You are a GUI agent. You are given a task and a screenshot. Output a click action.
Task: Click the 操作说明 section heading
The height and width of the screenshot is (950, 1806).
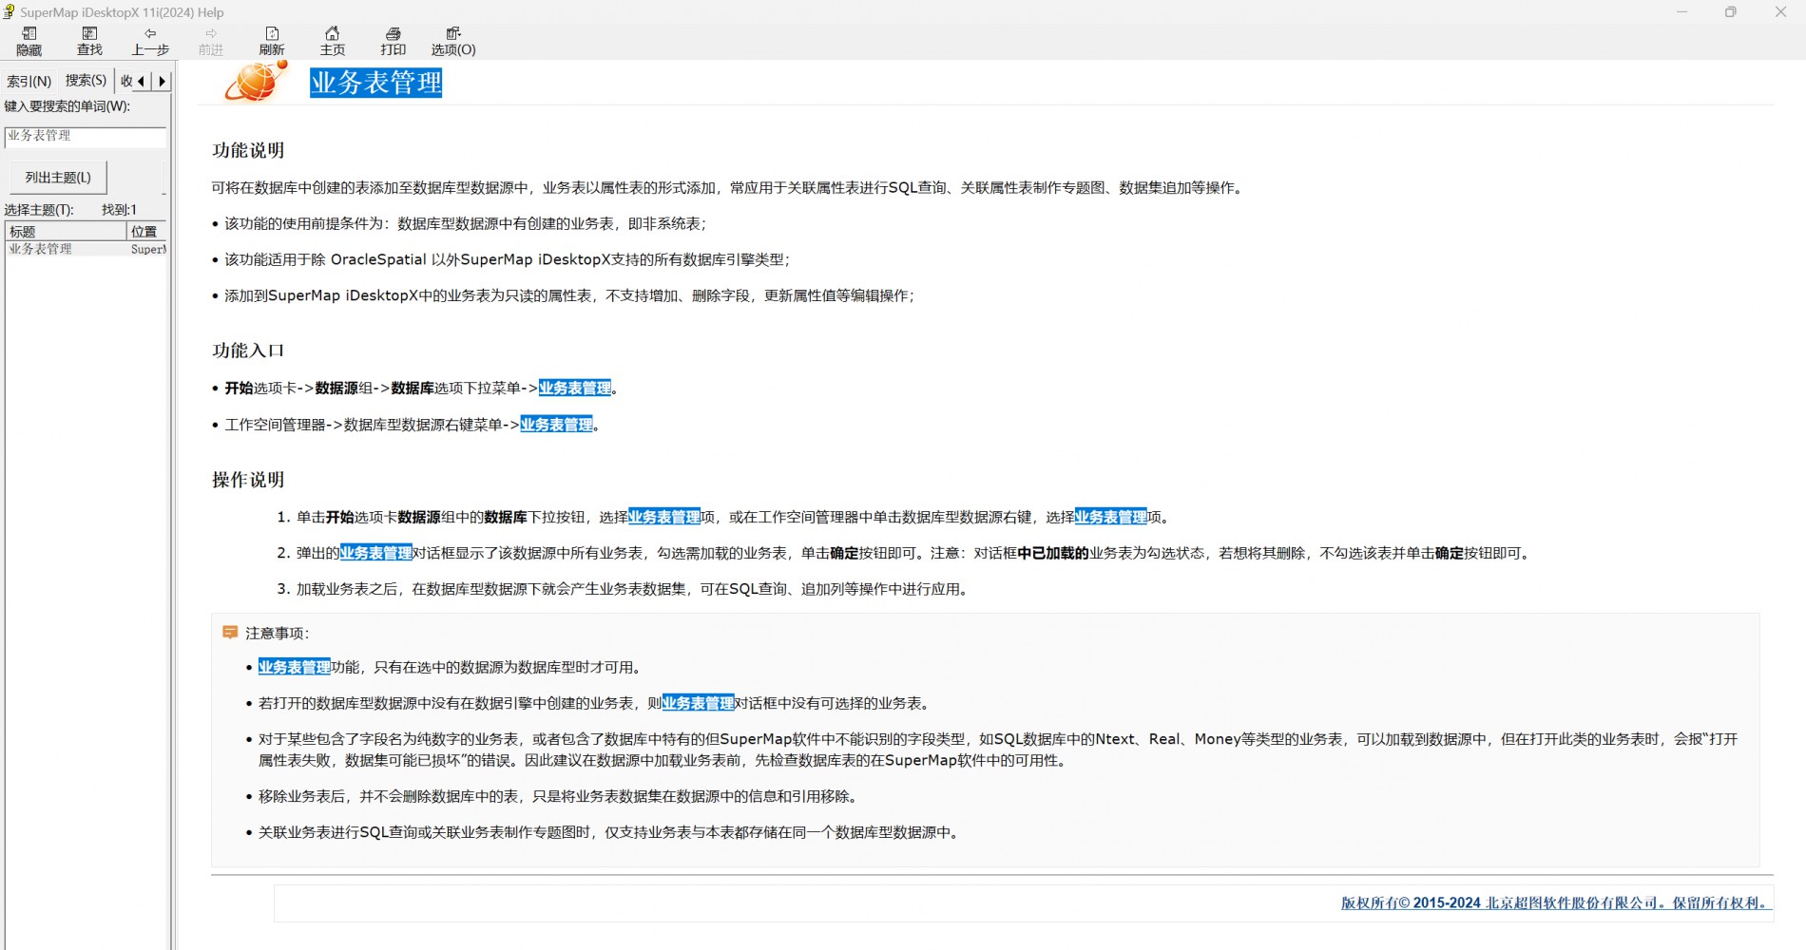(x=248, y=480)
